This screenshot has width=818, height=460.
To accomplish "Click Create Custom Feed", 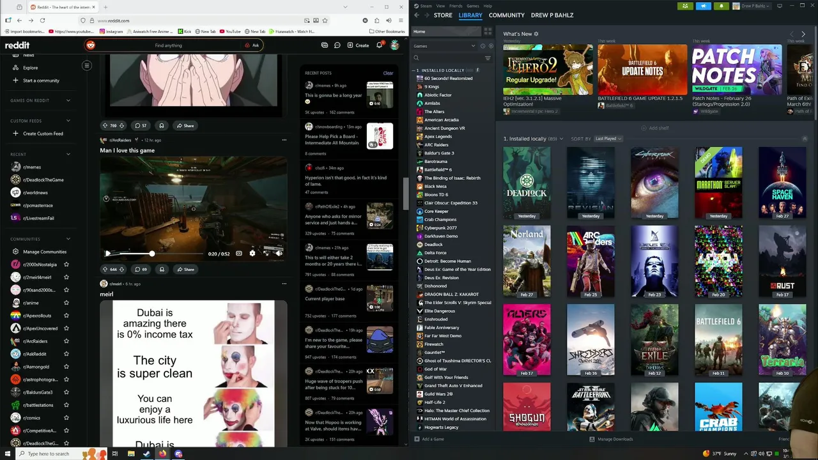I will 38,134.
